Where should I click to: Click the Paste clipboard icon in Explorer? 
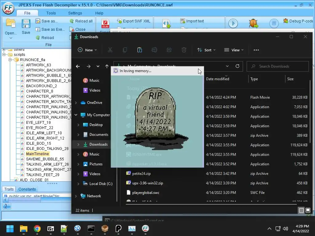point(140,50)
